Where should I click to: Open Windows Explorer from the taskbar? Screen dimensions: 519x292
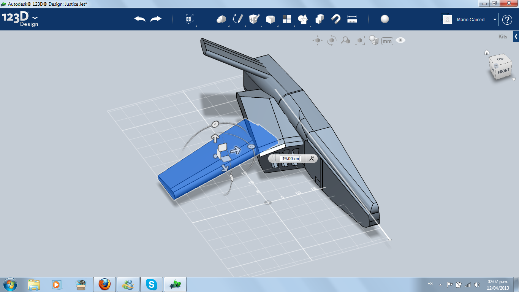[x=34, y=284]
